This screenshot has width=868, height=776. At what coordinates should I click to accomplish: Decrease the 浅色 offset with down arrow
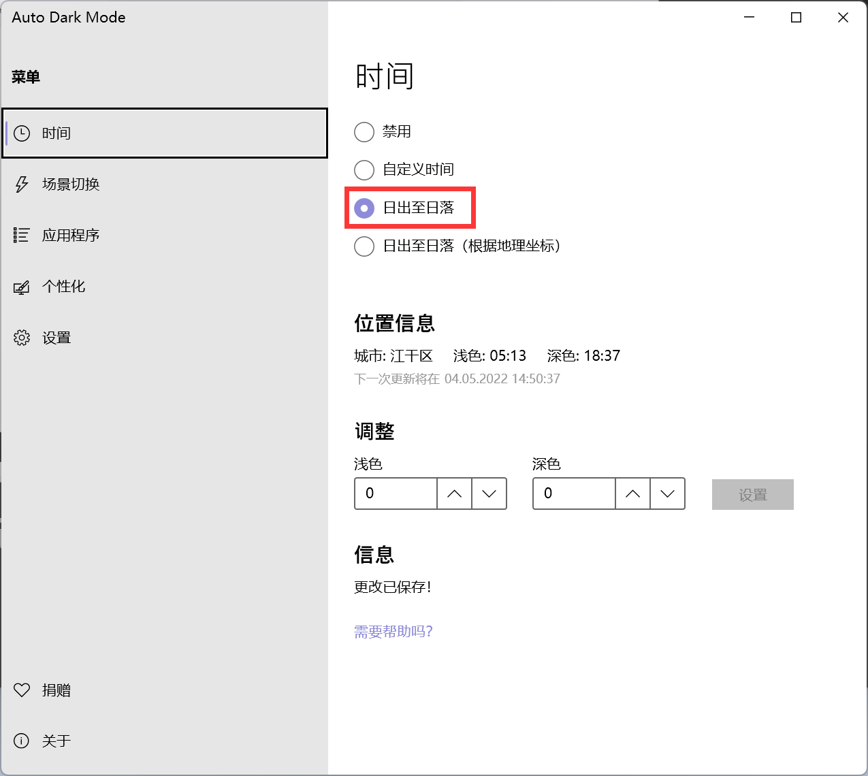(x=489, y=494)
